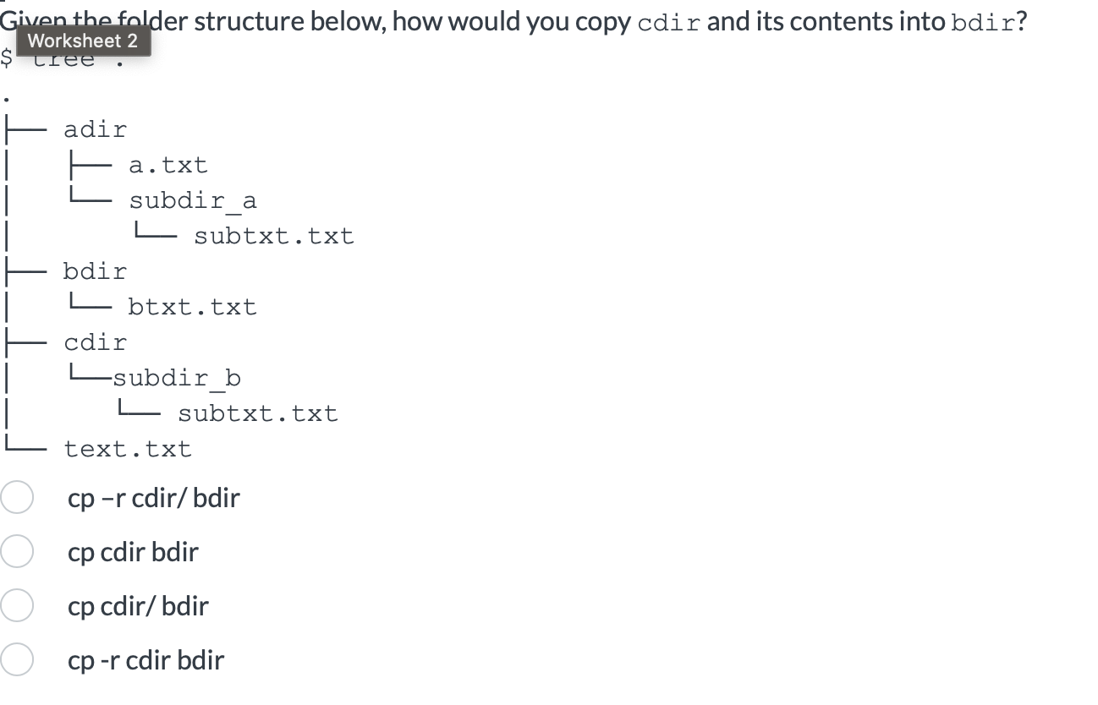Select a.txt inside the adir folder

[x=168, y=164]
